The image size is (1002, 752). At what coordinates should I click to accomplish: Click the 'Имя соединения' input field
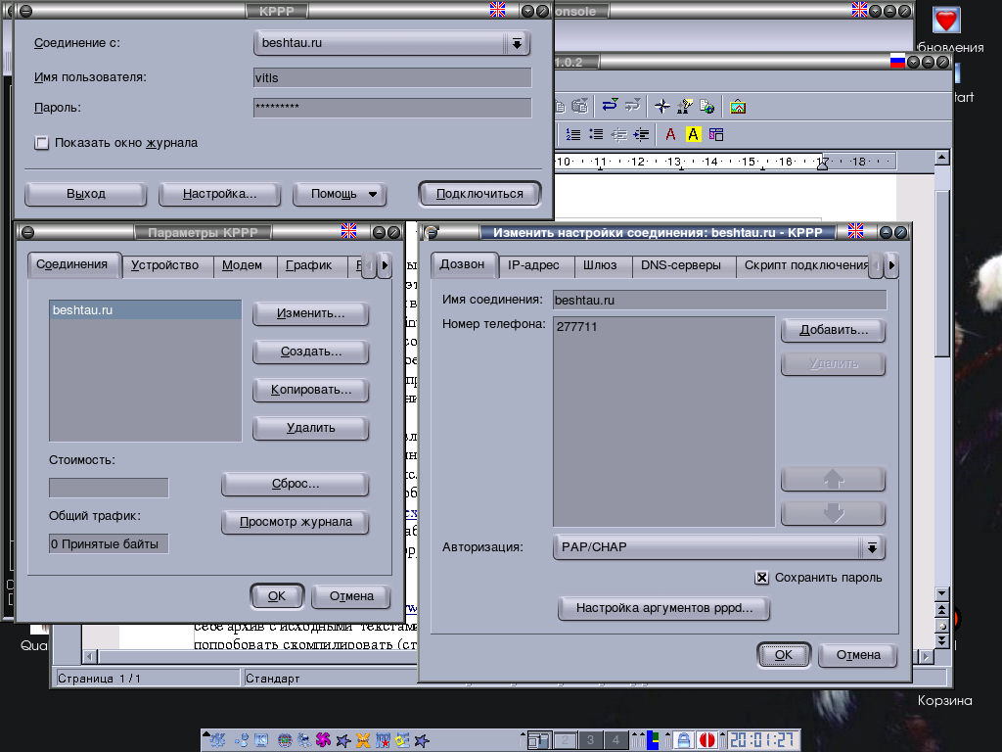[720, 300]
